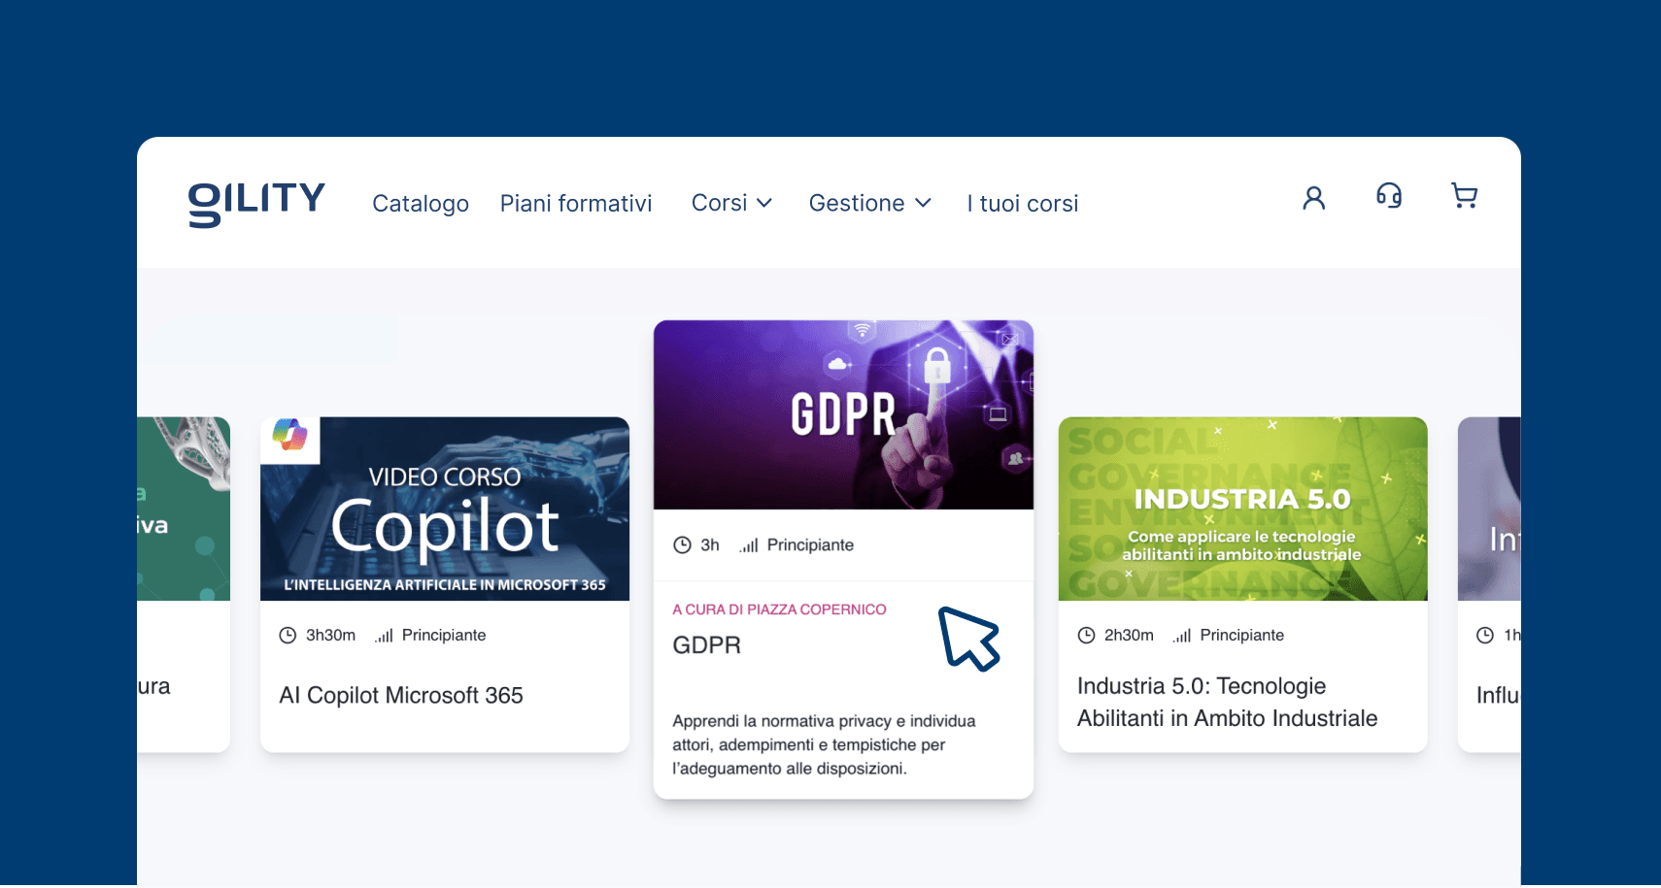Open the user account profile icon

1313,198
